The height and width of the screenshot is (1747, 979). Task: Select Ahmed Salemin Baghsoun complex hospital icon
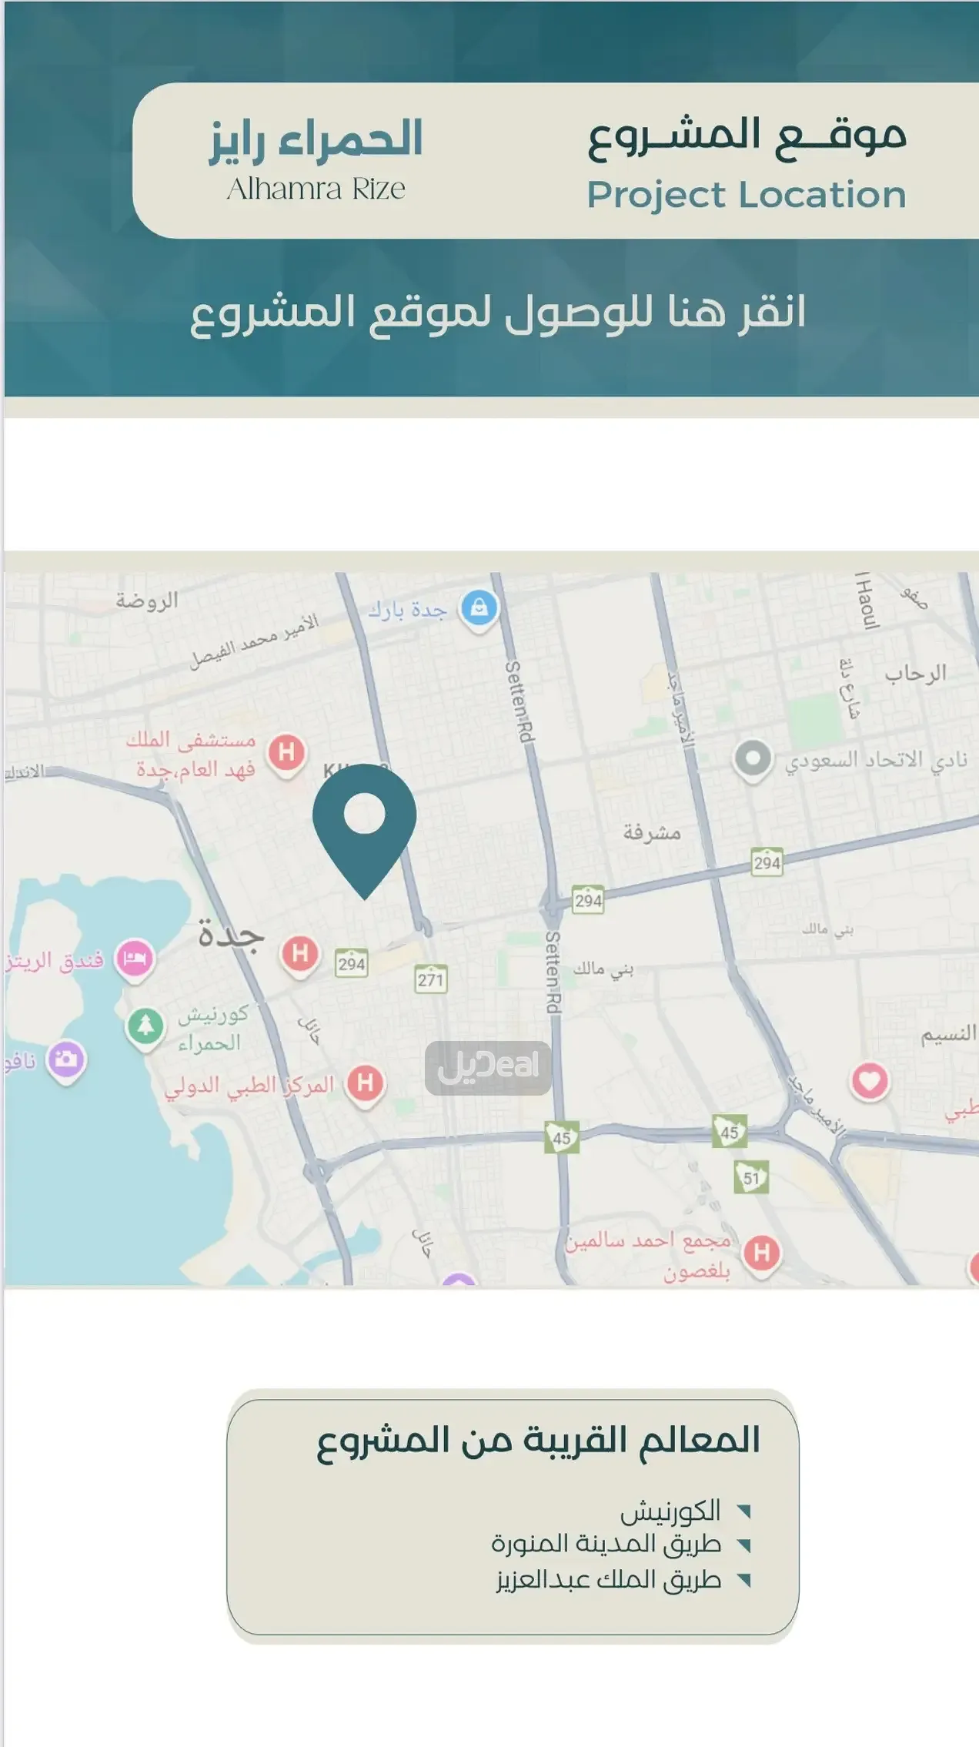(x=761, y=1253)
